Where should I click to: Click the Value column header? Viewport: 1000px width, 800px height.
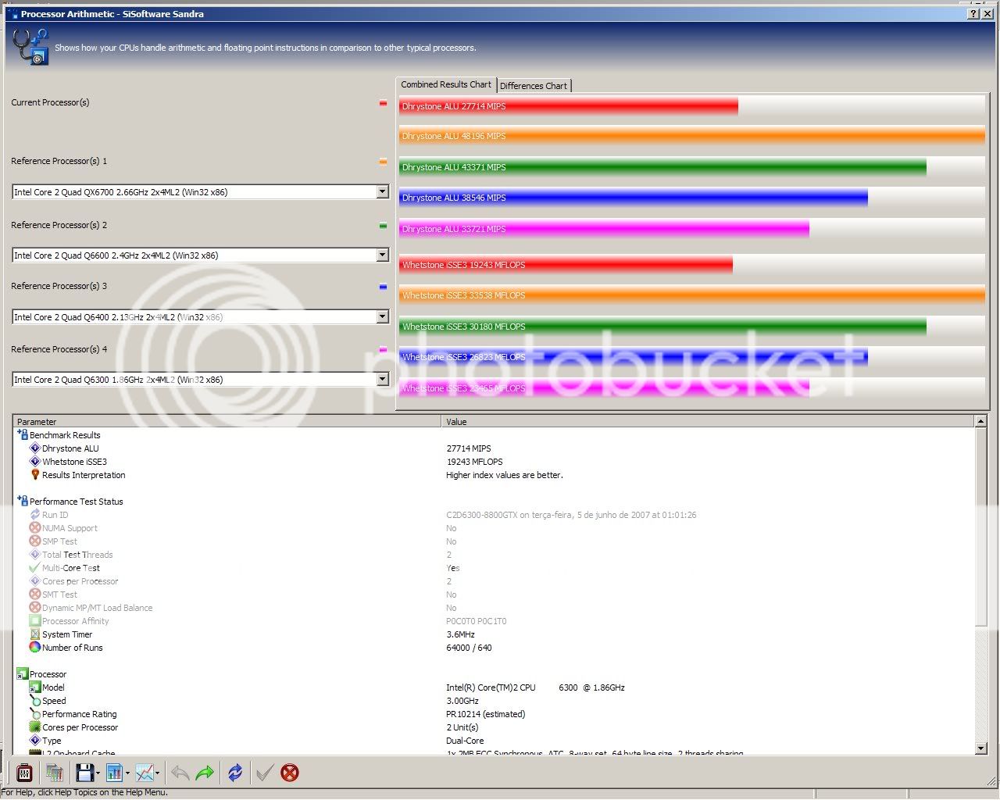[x=703, y=422]
